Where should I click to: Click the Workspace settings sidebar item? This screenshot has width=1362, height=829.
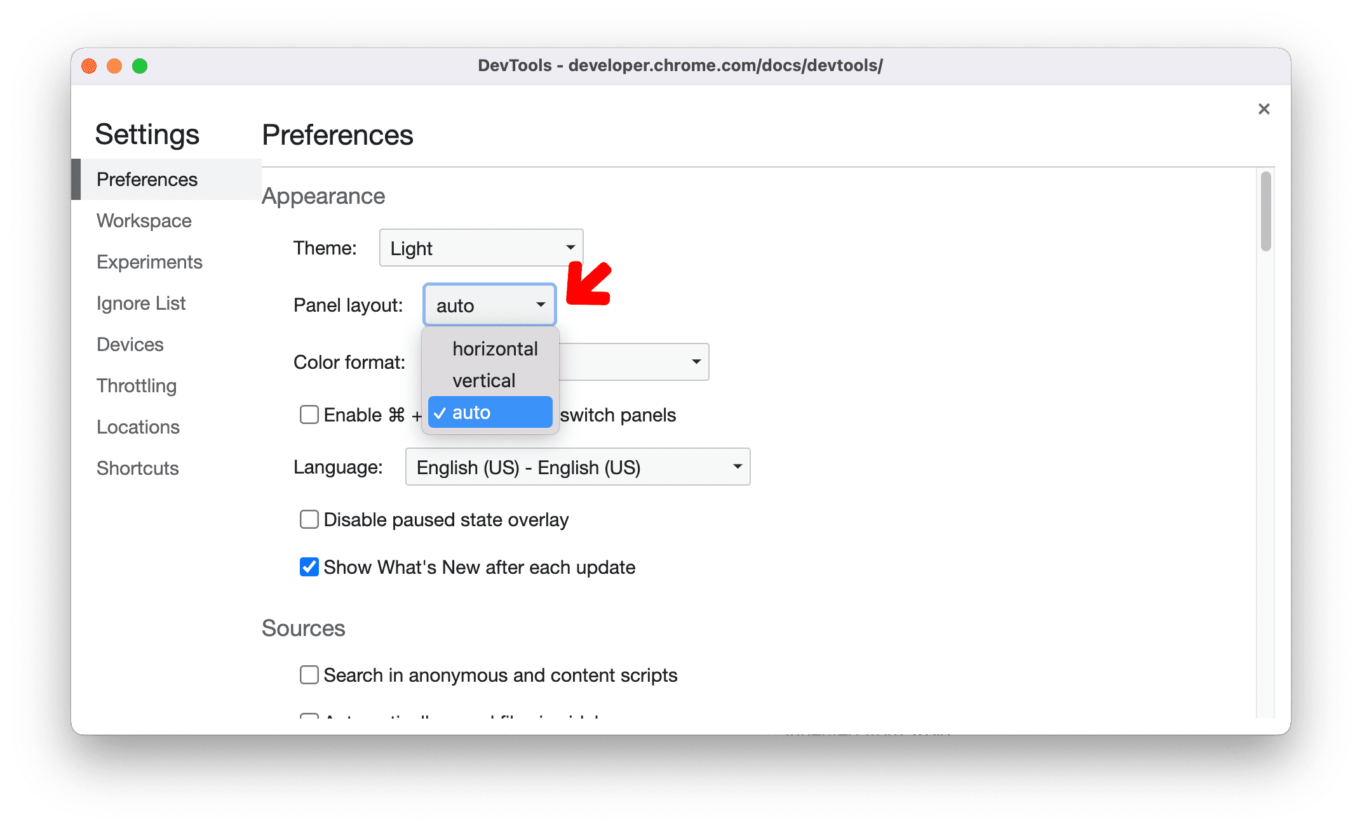coord(144,220)
